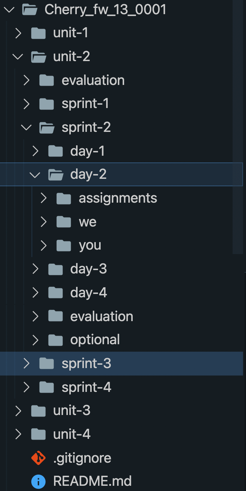
Task: Select the sprint-3 folder label
Action: (86, 364)
